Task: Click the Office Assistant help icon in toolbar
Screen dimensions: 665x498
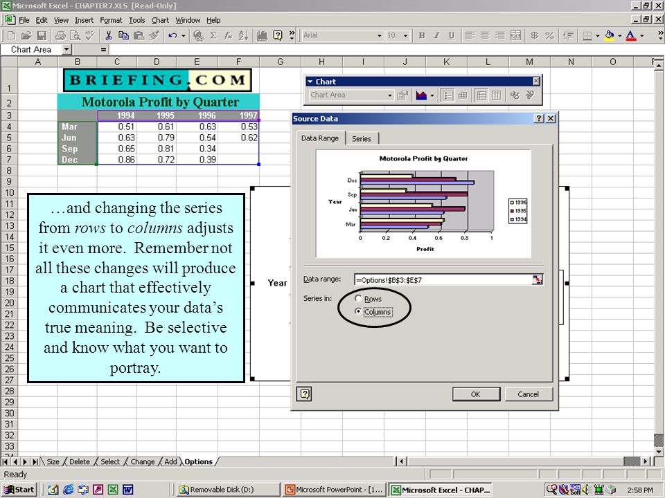Action: click(277, 35)
